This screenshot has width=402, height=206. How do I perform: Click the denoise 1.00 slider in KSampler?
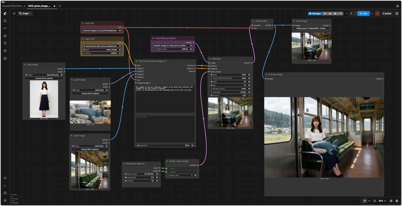[230, 95]
